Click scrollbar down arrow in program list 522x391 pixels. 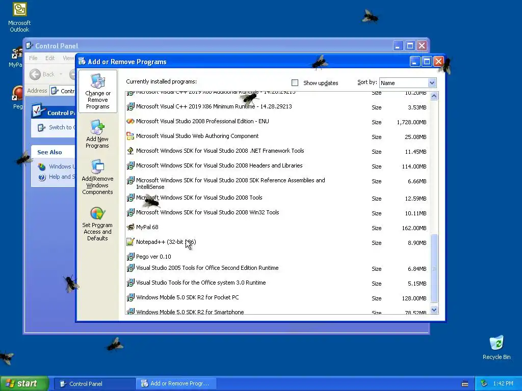(434, 310)
